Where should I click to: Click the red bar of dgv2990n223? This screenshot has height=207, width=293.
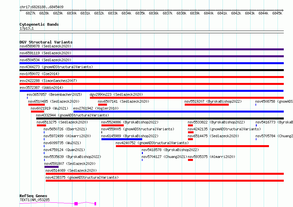(x=187, y=98)
